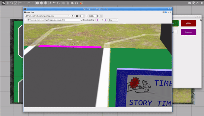Increase the 0 spinbox value
Screen dimensions: 204x116
pos(84,15)
